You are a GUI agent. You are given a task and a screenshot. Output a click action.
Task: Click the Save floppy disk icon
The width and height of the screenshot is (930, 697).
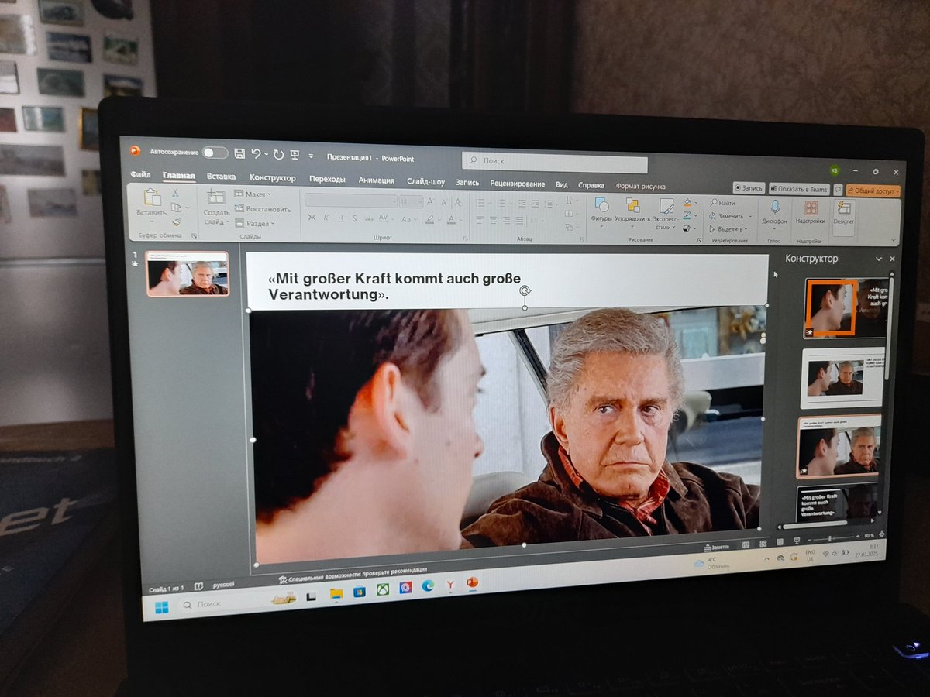click(x=239, y=153)
